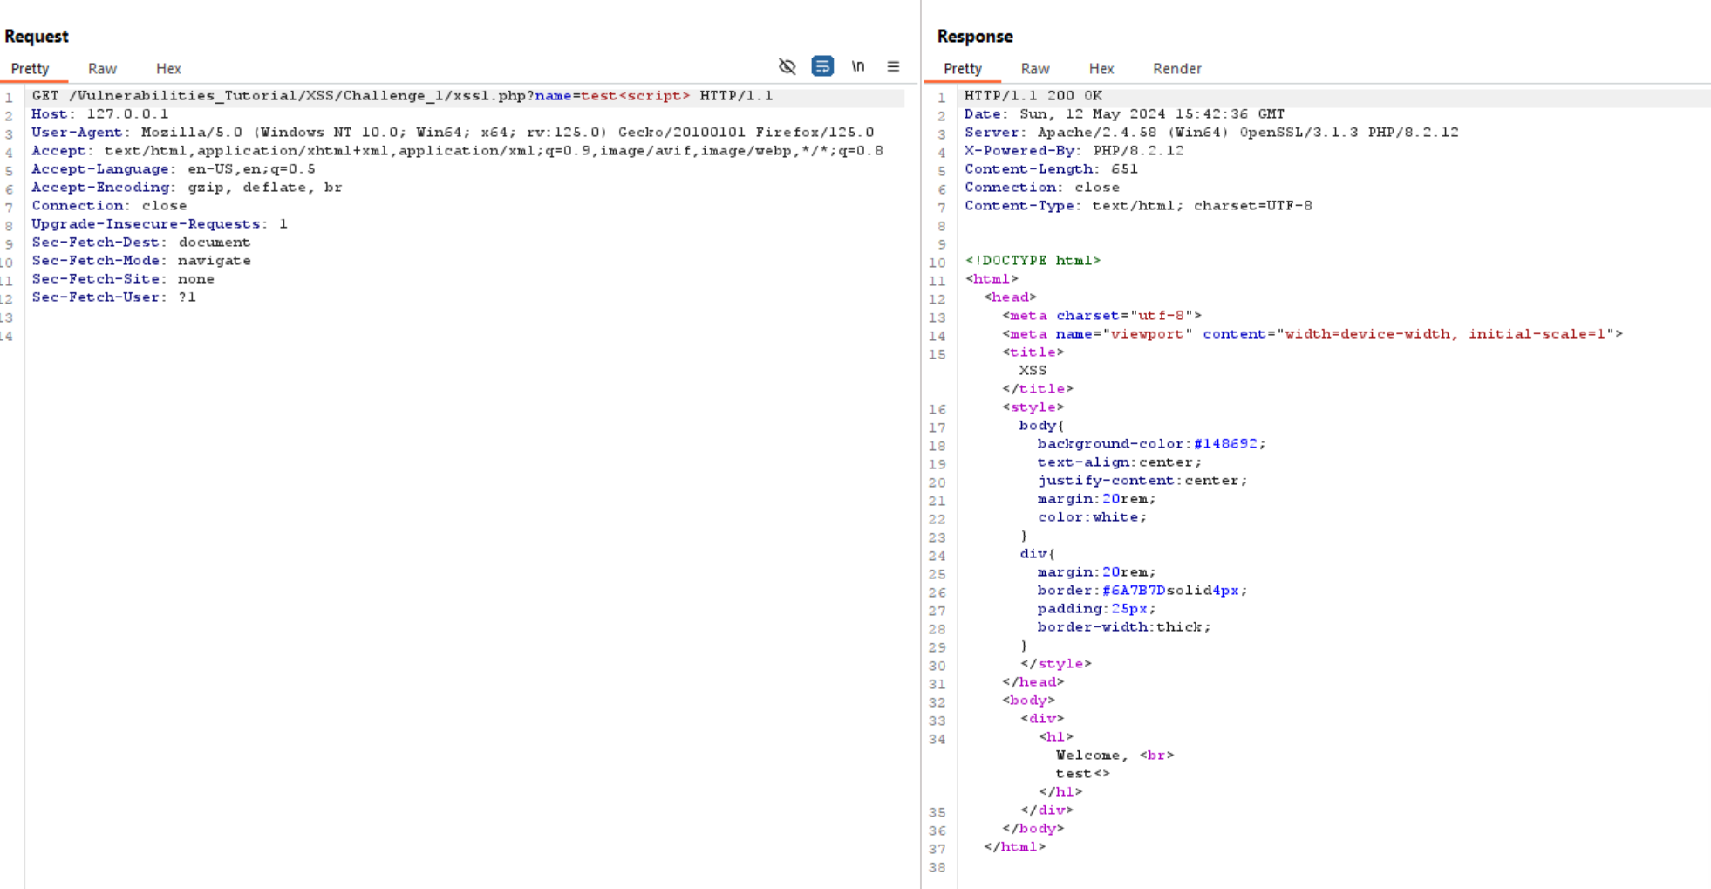Switch to Request Hex tab
Image resolution: width=1711 pixels, height=889 pixels.
[168, 69]
